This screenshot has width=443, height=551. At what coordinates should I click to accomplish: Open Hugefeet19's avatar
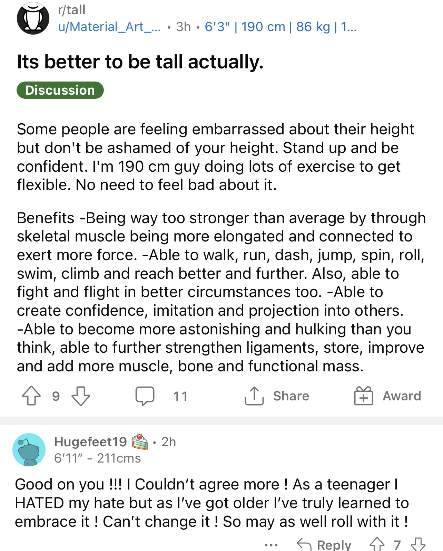click(29, 450)
